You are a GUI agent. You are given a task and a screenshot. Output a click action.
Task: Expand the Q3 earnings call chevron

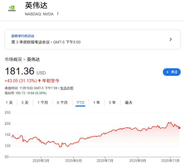pyautogui.click(x=171, y=39)
